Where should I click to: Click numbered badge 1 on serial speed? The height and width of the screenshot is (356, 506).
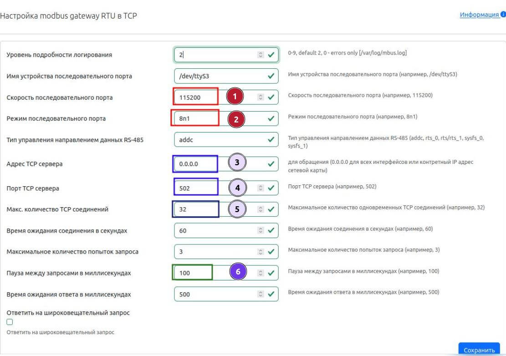(x=235, y=97)
